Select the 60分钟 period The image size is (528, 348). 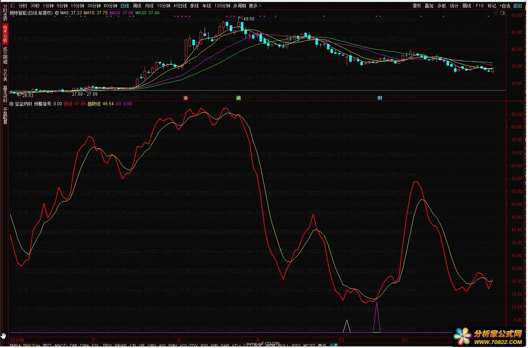tap(111, 6)
